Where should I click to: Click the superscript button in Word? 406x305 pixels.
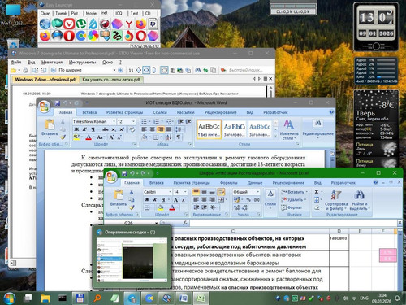point(122,129)
